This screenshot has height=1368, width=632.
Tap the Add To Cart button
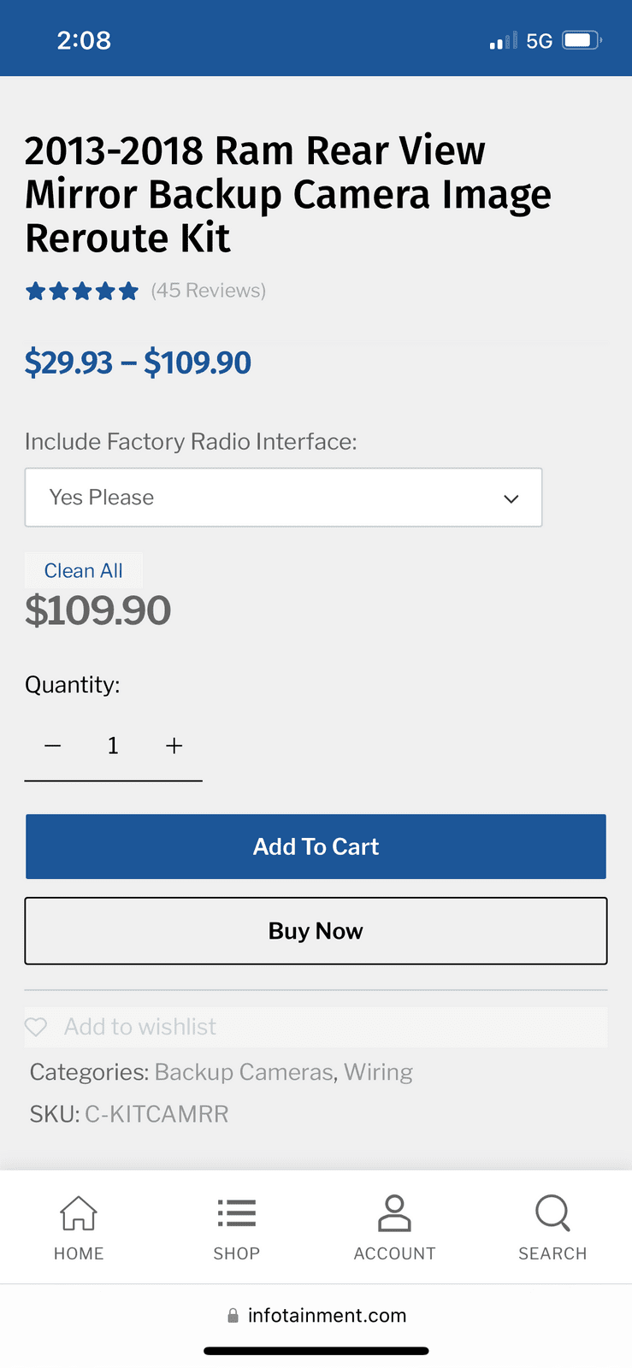tap(316, 846)
